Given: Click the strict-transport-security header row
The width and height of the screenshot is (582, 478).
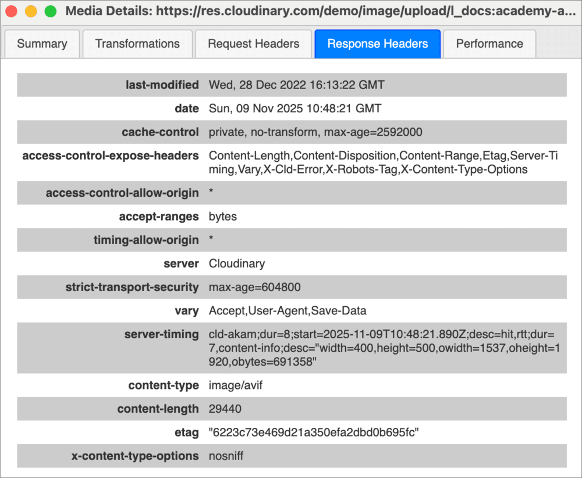Looking at the screenshot, I should (x=291, y=287).
